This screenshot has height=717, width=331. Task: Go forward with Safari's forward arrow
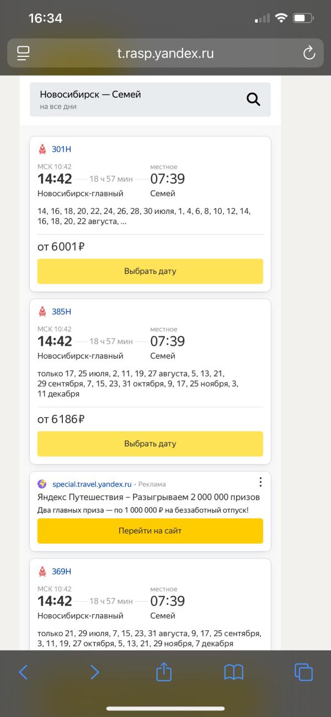pyautogui.click(x=94, y=672)
